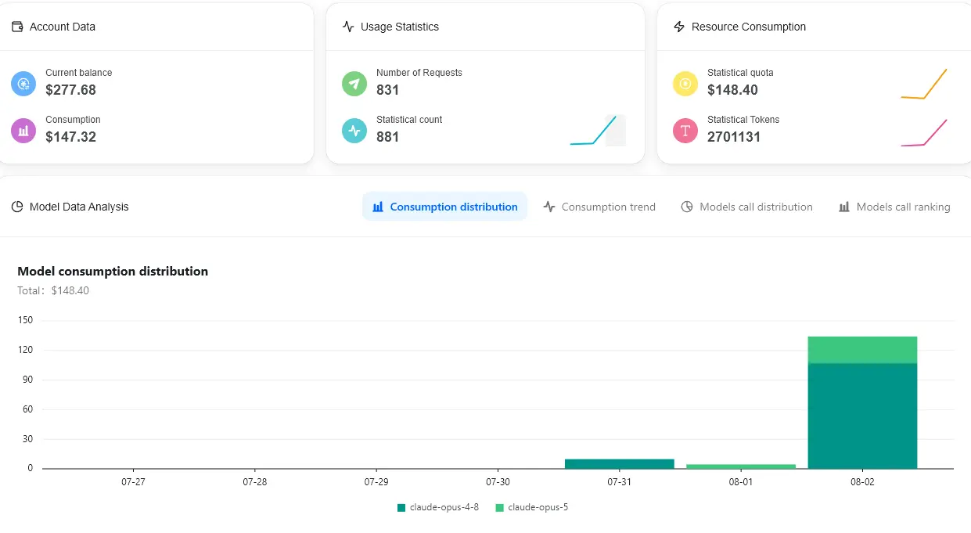
Task: Click the 07-31 consumption bar
Action: tap(619, 463)
